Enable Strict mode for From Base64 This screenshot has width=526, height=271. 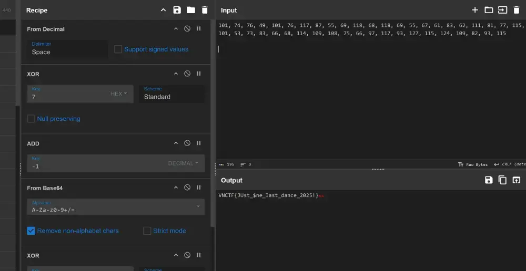pos(147,231)
